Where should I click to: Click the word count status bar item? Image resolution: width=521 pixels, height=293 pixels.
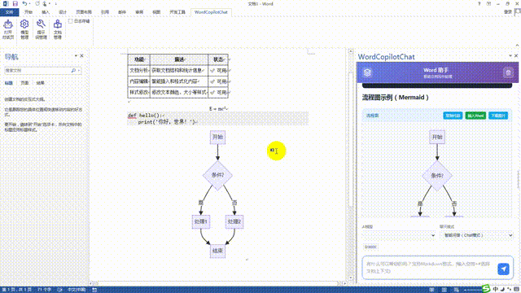click(44, 290)
